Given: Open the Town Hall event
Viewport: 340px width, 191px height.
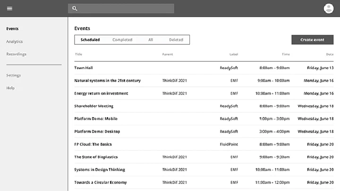Looking at the screenshot, I should pyautogui.click(x=84, y=68).
